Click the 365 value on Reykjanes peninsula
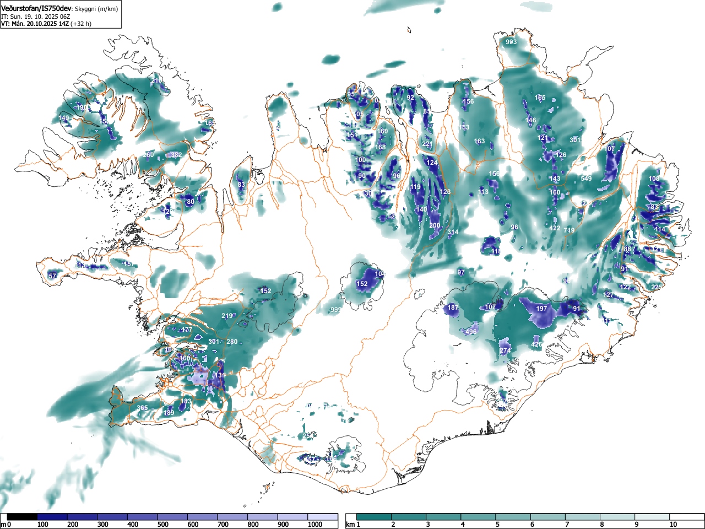 (142, 408)
